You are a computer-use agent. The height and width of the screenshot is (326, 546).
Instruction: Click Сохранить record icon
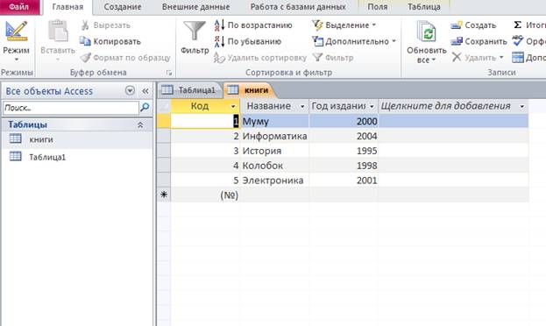[x=457, y=41]
